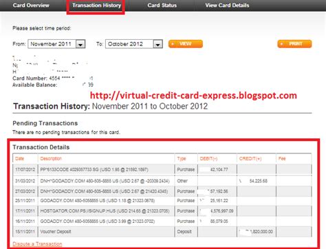Click the DEBIT(-) column header
The height and width of the screenshot is (249, 326).
[208, 158]
